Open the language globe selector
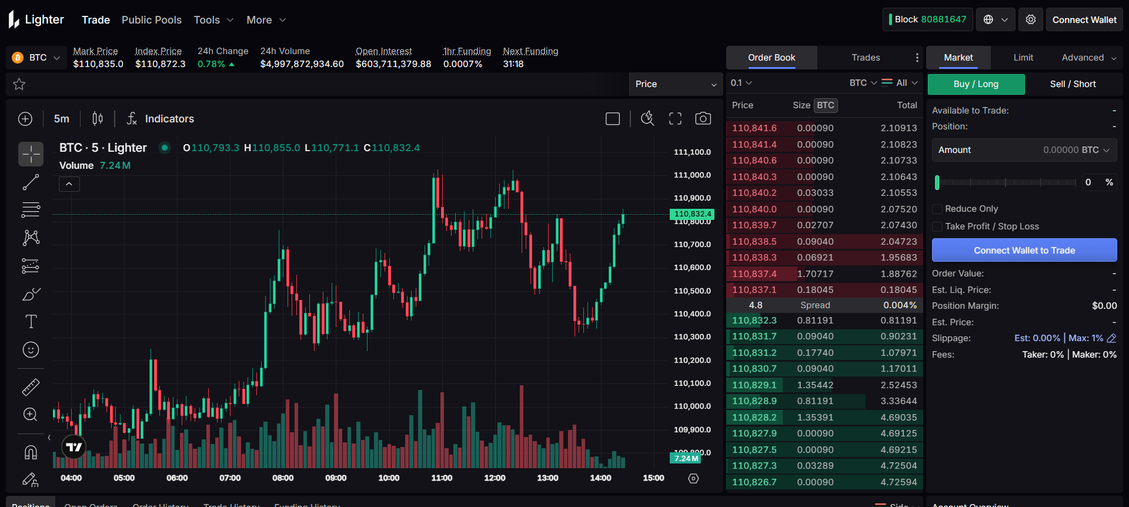Image resolution: width=1129 pixels, height=507 pixels. 996,19
